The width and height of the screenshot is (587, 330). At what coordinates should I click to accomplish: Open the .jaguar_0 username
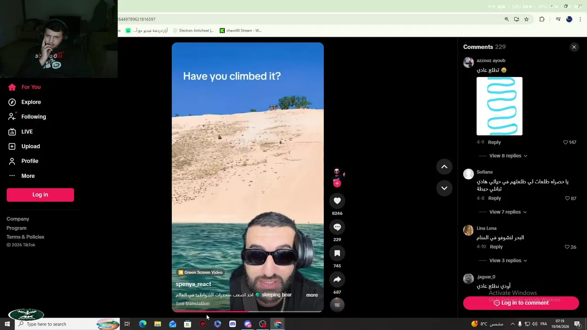(486, 277)
